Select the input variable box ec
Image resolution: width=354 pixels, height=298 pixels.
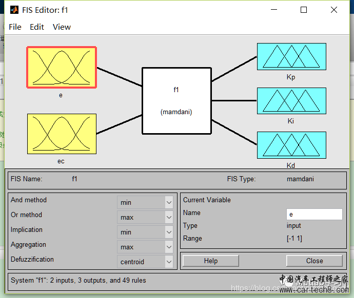pyautogui.click(x=62, y=134)
